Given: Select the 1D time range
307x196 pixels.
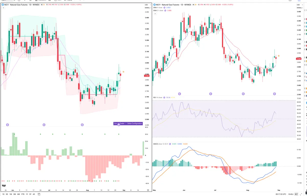Looking at the screenshot, I should point(3,194).
